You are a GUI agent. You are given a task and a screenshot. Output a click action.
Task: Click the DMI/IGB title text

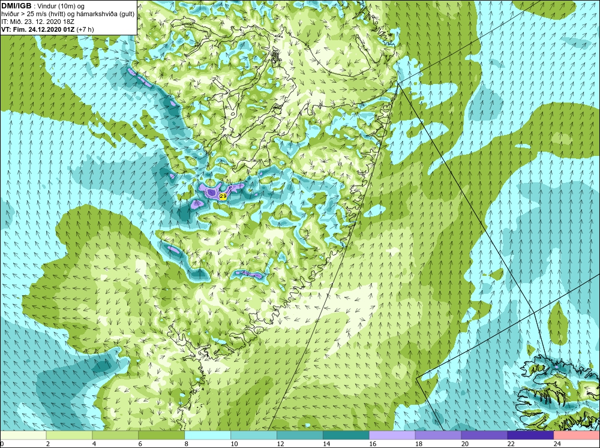(x=16, y=6)
